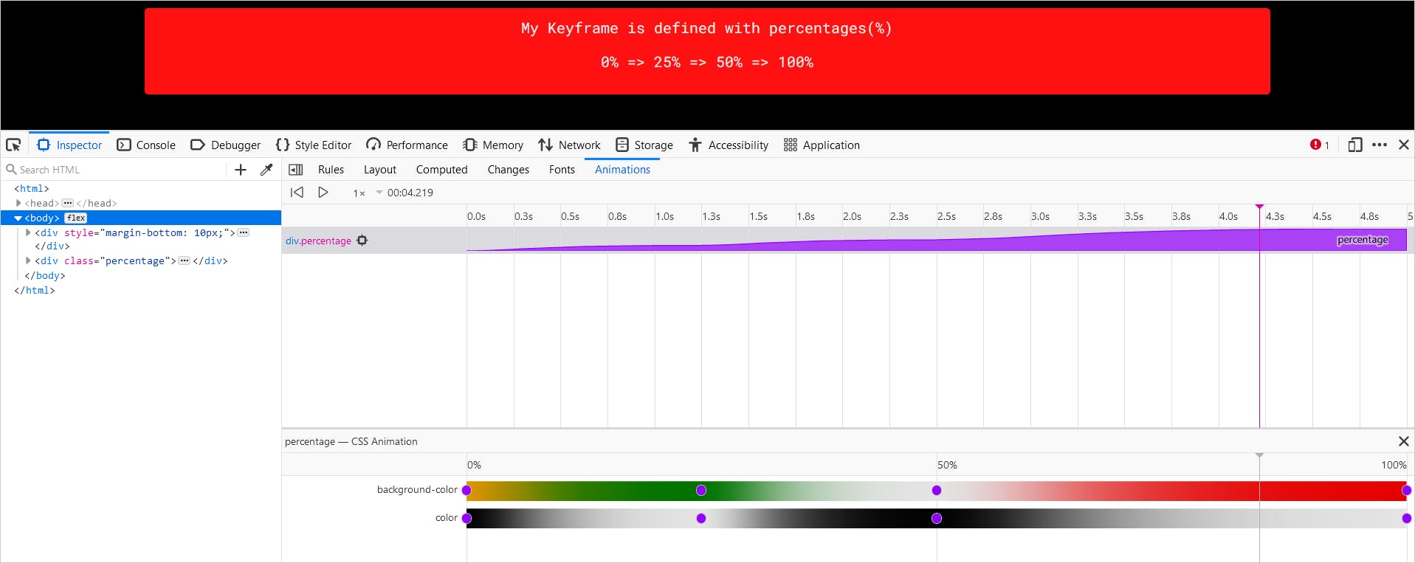Open the Debugger panel
Viewport: 1415px width, 563px height.
pos(225,145)
